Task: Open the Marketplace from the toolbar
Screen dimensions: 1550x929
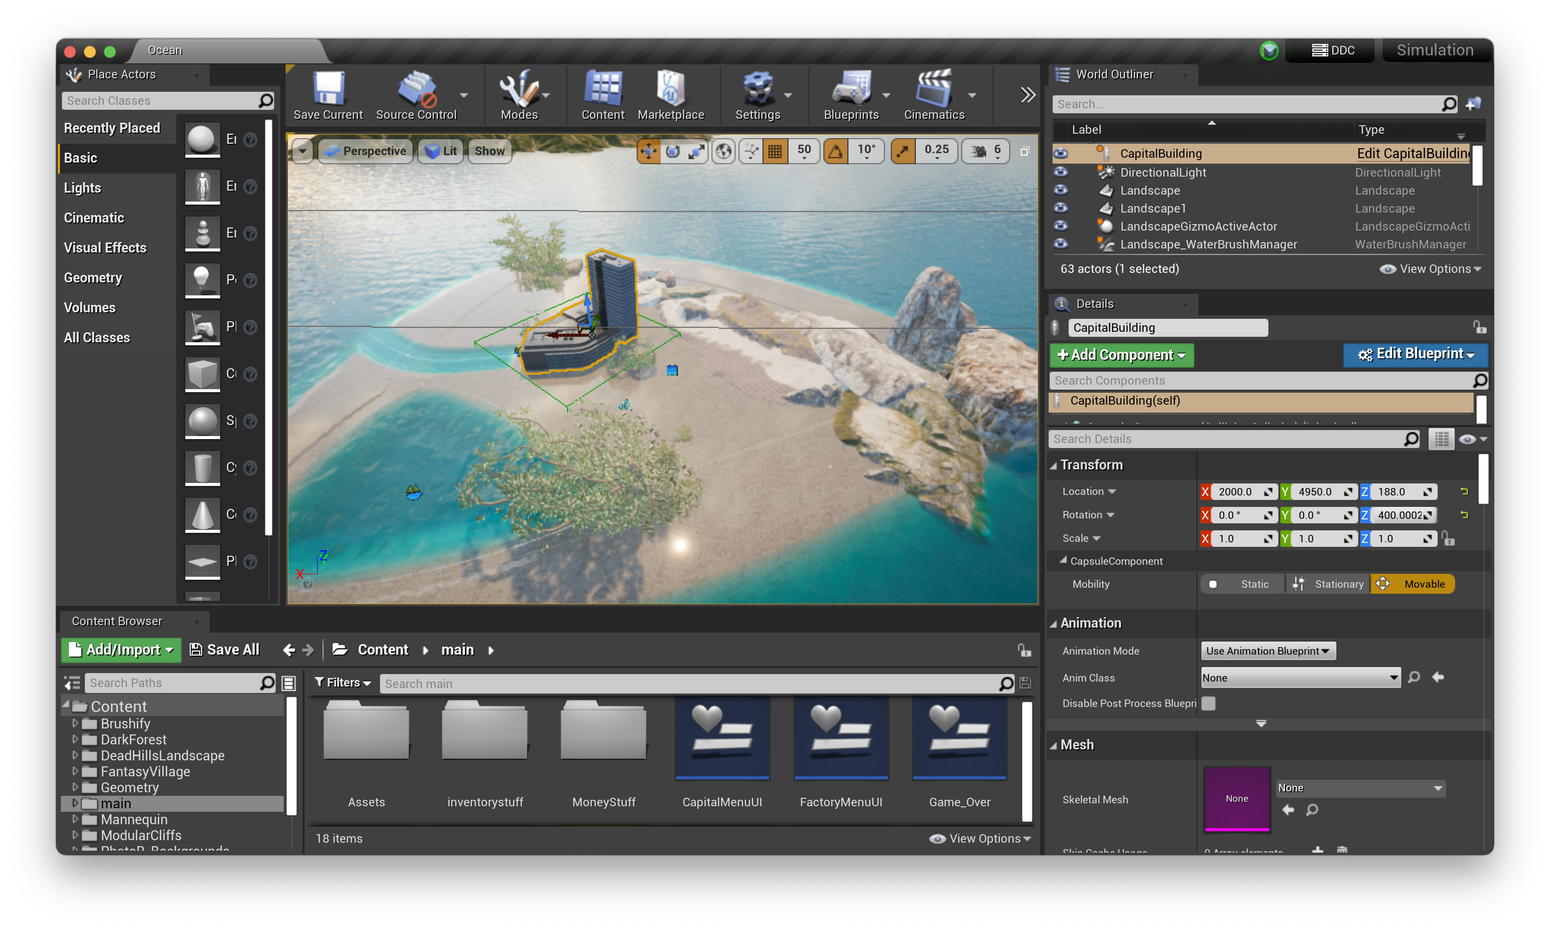Action: (x=670, y=89)
